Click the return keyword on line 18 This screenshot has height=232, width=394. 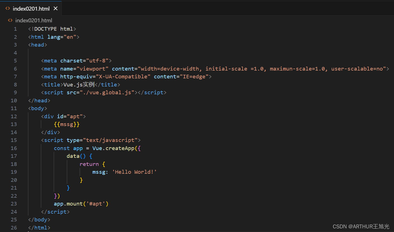coord(89,164)
